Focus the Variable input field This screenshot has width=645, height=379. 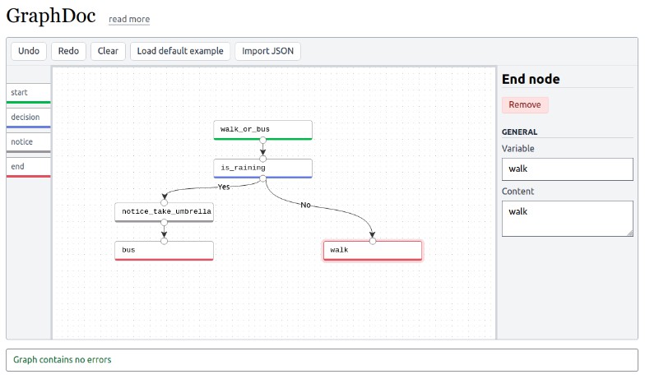pyautogui.click(x=568, y=169)
